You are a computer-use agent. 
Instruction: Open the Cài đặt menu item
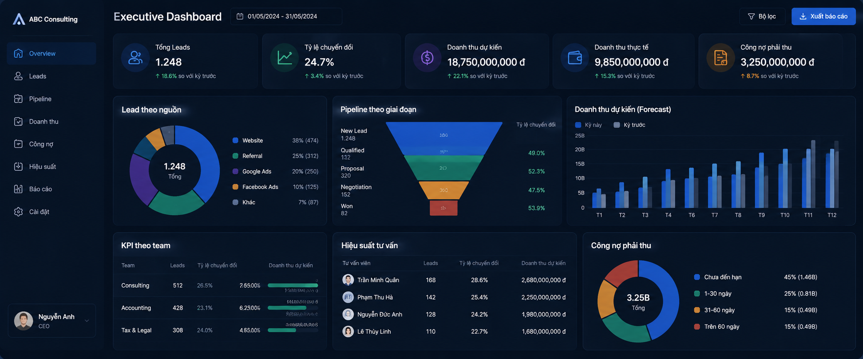click(51, 212)
